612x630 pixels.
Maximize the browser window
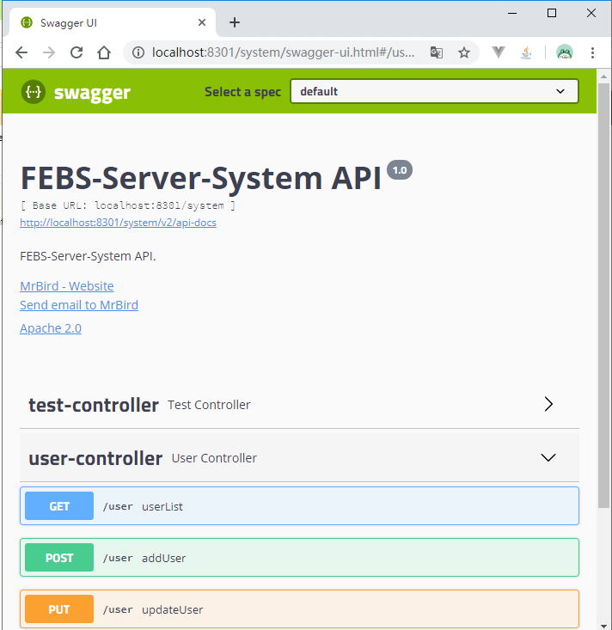point(552,13)
